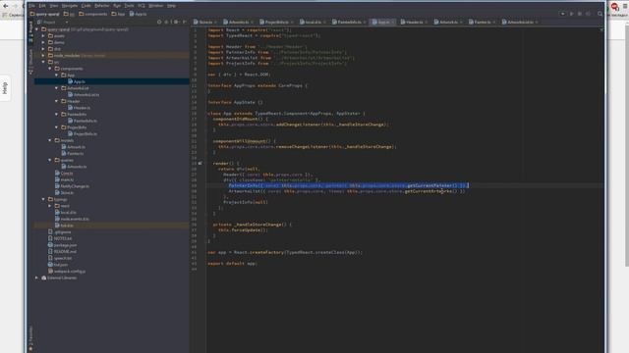Close the App.ts editor tab
629x353 pixels.
point(393,22)
